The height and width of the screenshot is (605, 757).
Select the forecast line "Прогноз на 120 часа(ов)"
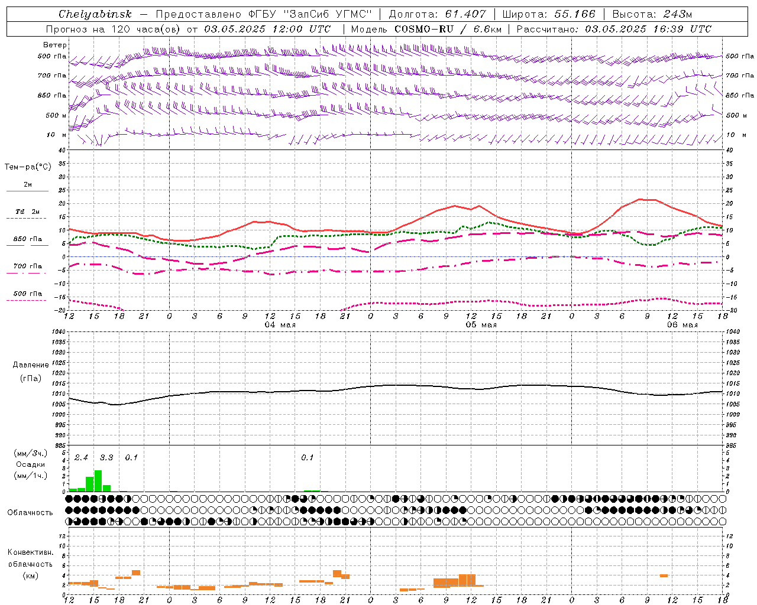114,29
